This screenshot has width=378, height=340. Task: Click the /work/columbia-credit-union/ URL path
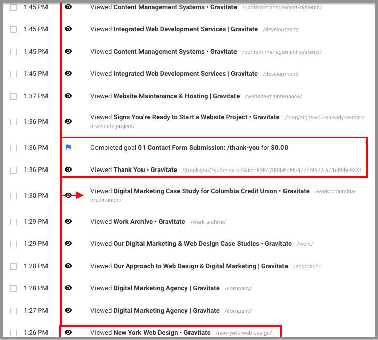point(335,191)
